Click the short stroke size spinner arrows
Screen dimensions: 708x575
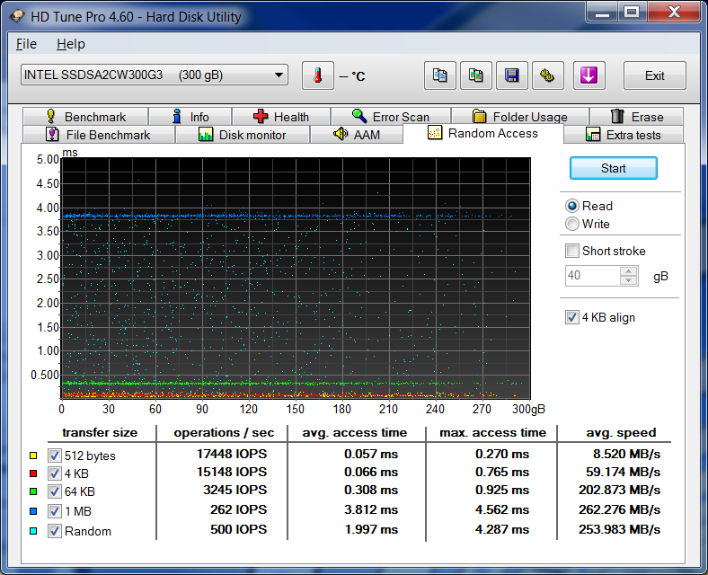[x=629, y=276]
